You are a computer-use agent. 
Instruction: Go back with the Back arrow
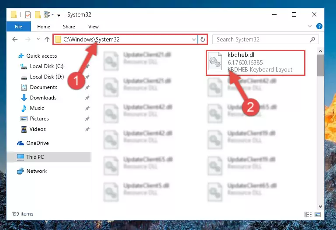15,39
